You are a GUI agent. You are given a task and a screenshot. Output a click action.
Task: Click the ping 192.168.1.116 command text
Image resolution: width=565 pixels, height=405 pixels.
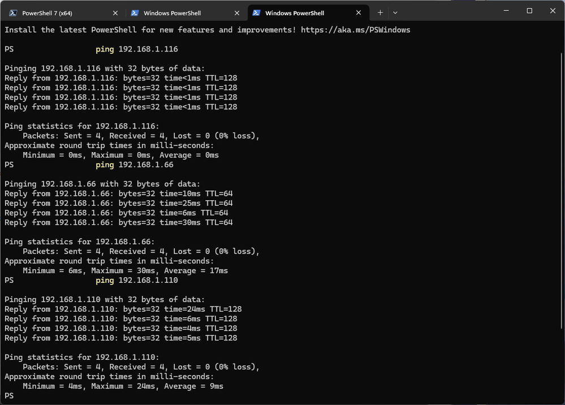[x=137, y=49]
